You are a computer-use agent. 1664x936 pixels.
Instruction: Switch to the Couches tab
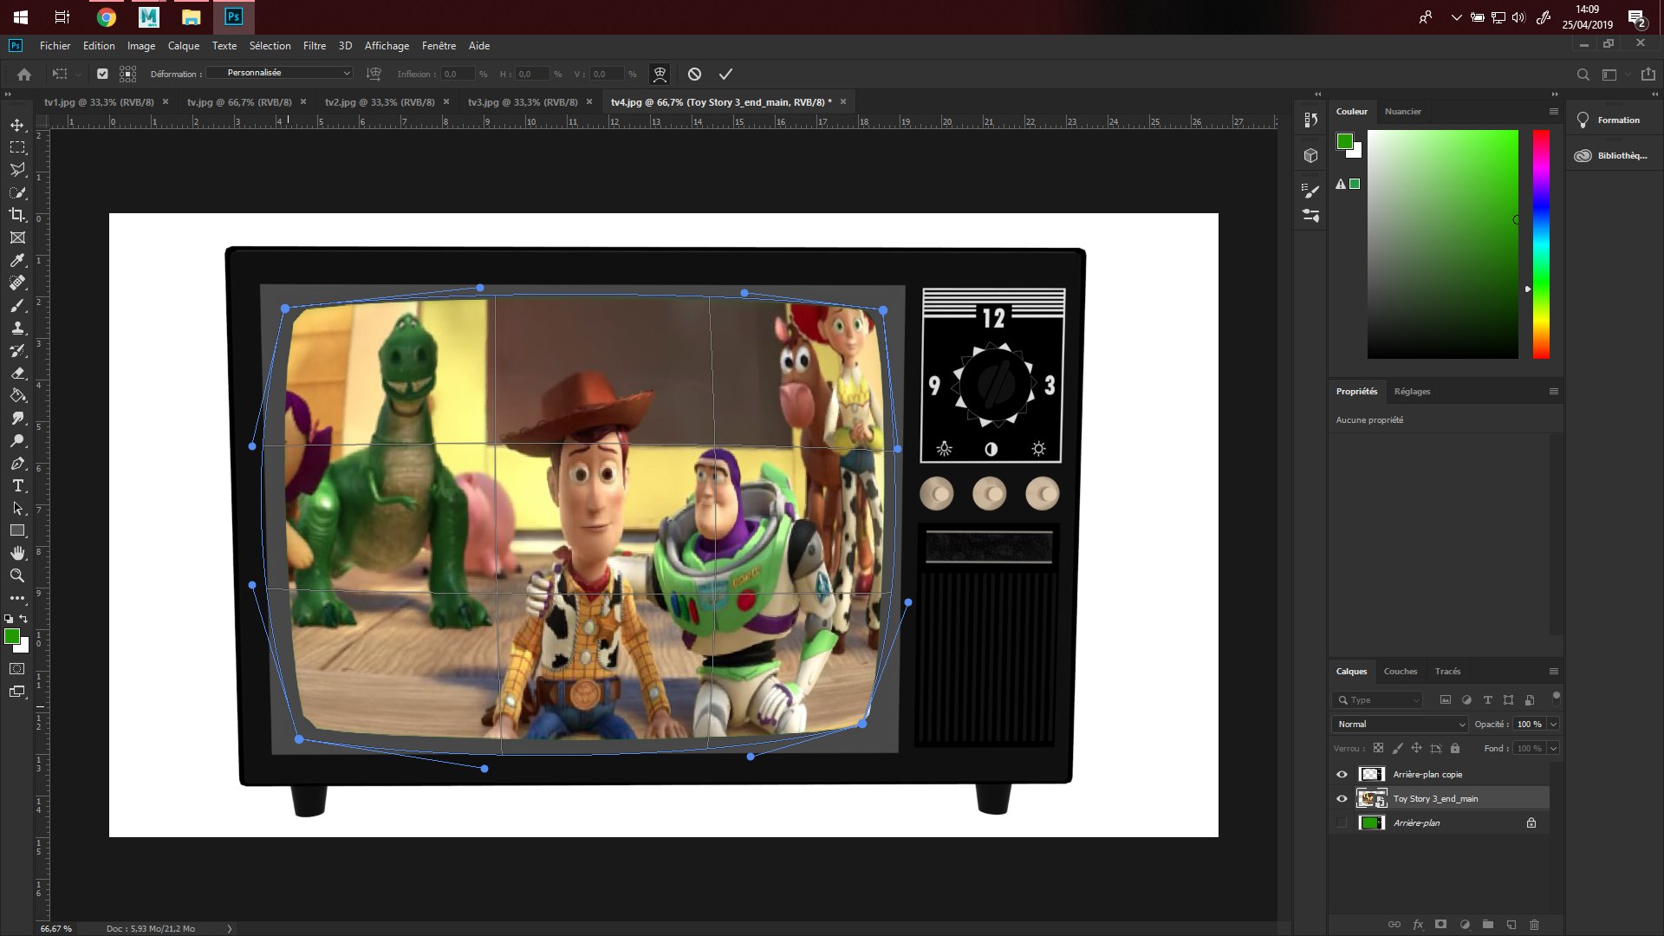[1400, 671]
